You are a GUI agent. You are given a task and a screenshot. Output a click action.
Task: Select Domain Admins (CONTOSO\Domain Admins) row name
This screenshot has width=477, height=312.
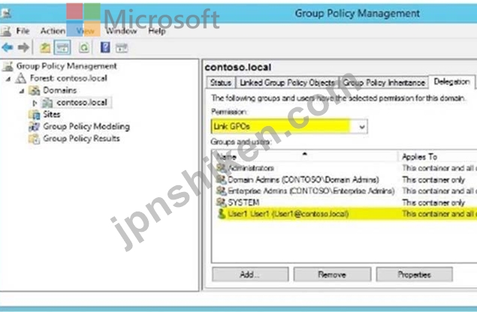(303, 179)
